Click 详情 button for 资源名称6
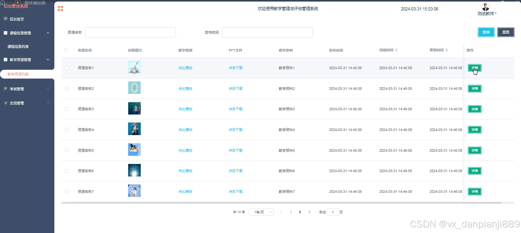Image resolution: width=521 pixels, height=233 pixels. coord(475,171)
